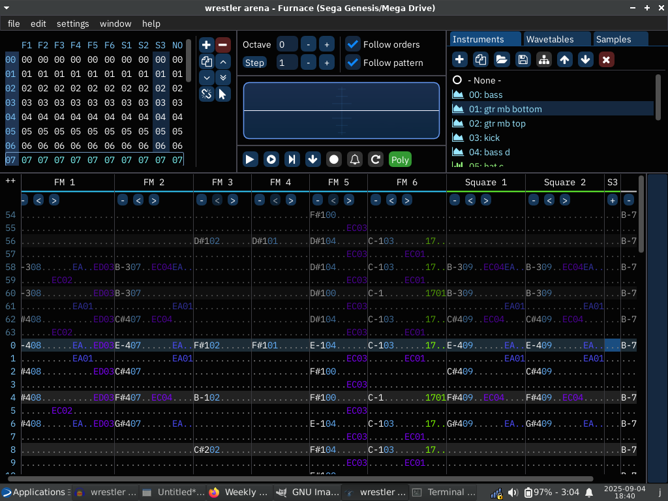Uncheck Follow orders checkbox

(353, 44)
